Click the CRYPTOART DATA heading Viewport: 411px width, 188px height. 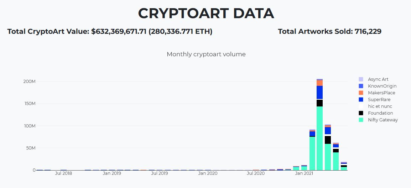pos(206,13)
